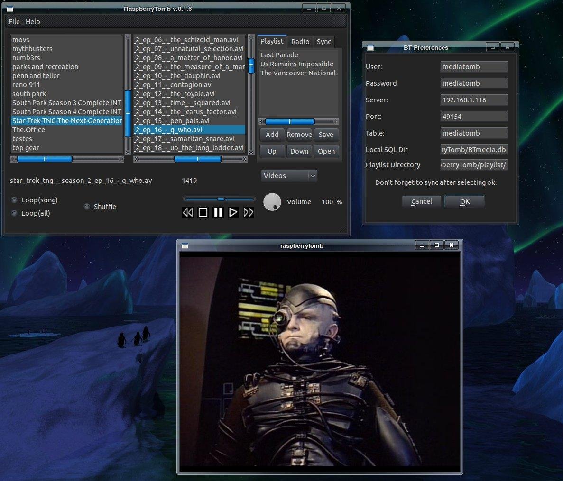
Task: Click OK in BT Preferences
Action: click(x=464, y=201)
